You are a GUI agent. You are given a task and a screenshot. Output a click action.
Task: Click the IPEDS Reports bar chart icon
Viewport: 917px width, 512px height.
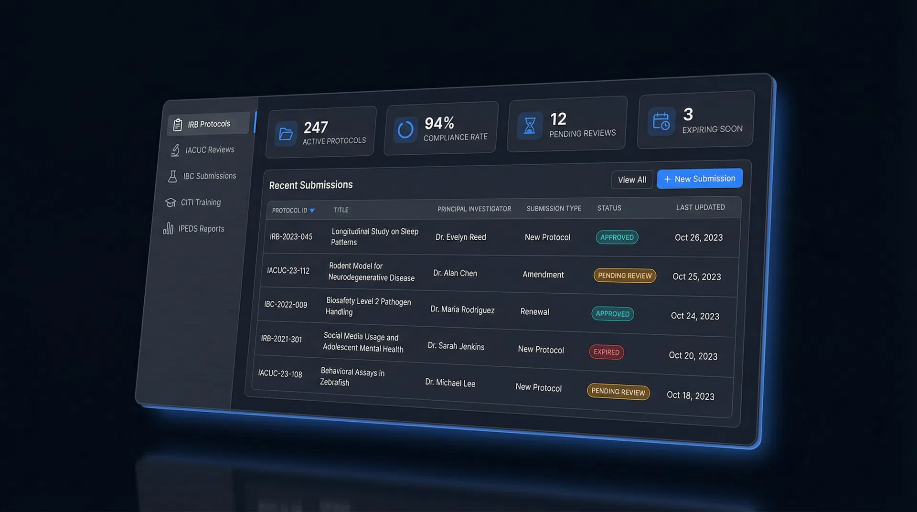tap(168, 228)
